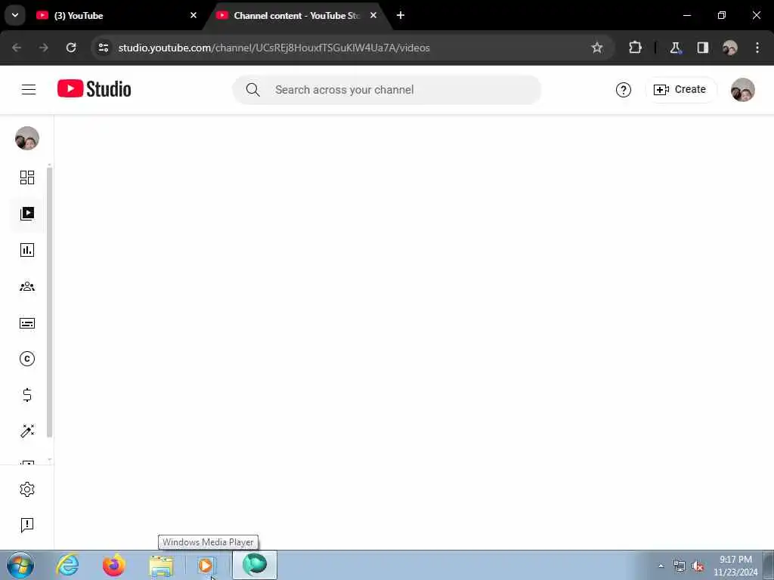Open the Community sidebar icon

point(27,286)
